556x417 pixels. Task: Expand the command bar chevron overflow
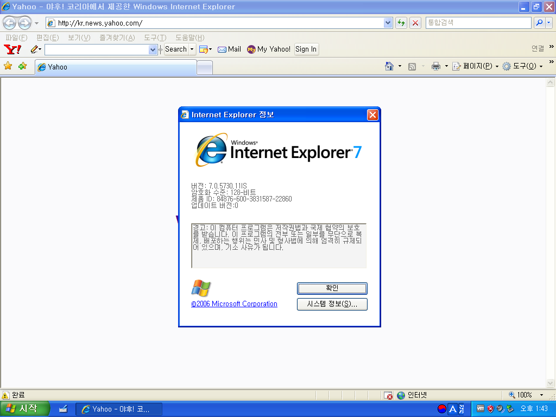[x=552, y=62]
